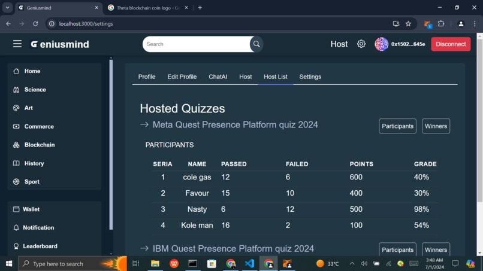
Task: Open the settings gear icon
Action: tap(361, 44)
